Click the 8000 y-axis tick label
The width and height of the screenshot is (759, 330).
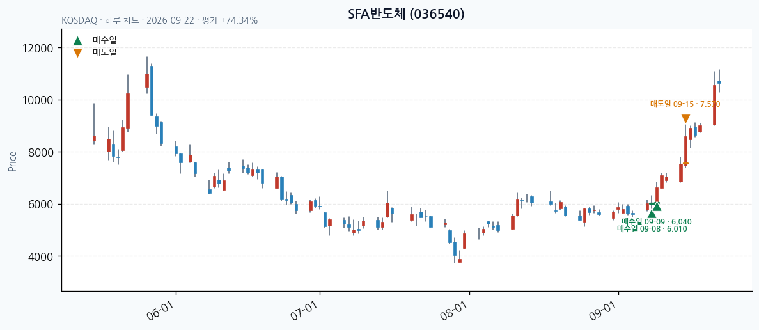(x=41, y=152)
